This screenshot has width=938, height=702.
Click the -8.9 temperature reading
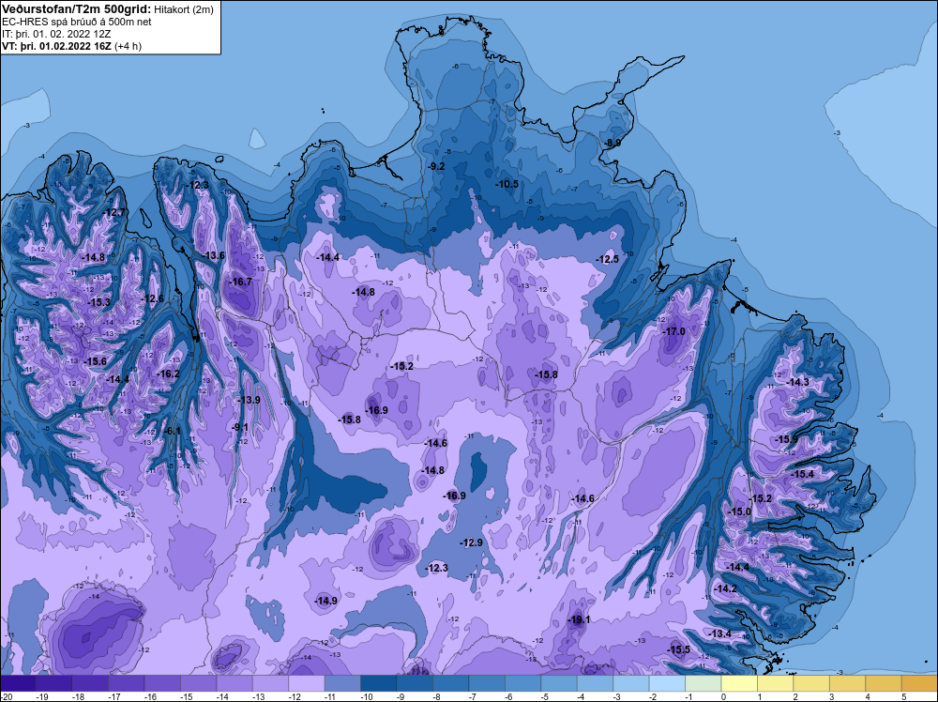tap(613, 144)
